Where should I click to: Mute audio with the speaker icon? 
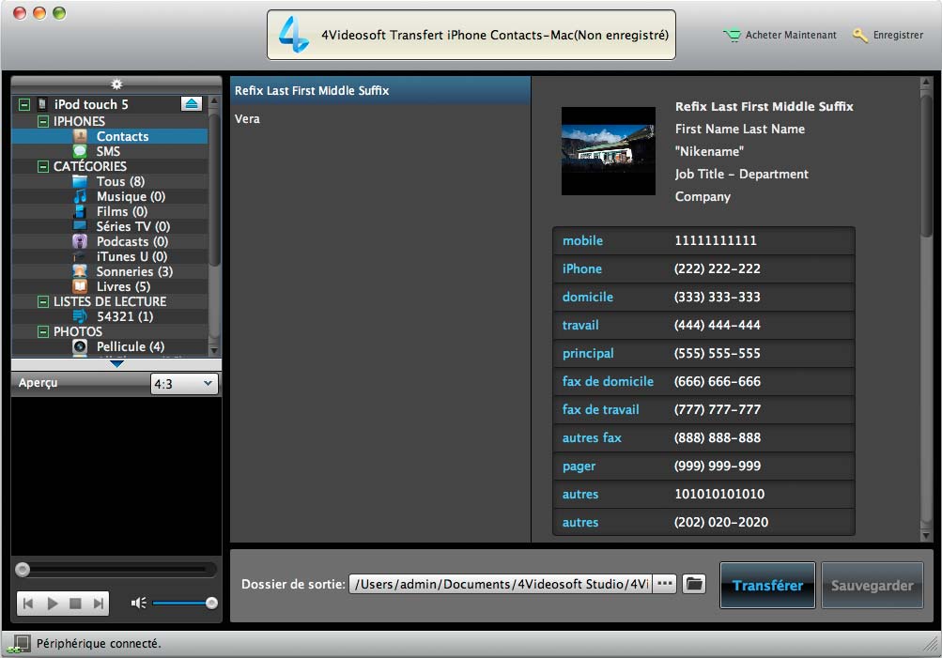tap(139, 604)
